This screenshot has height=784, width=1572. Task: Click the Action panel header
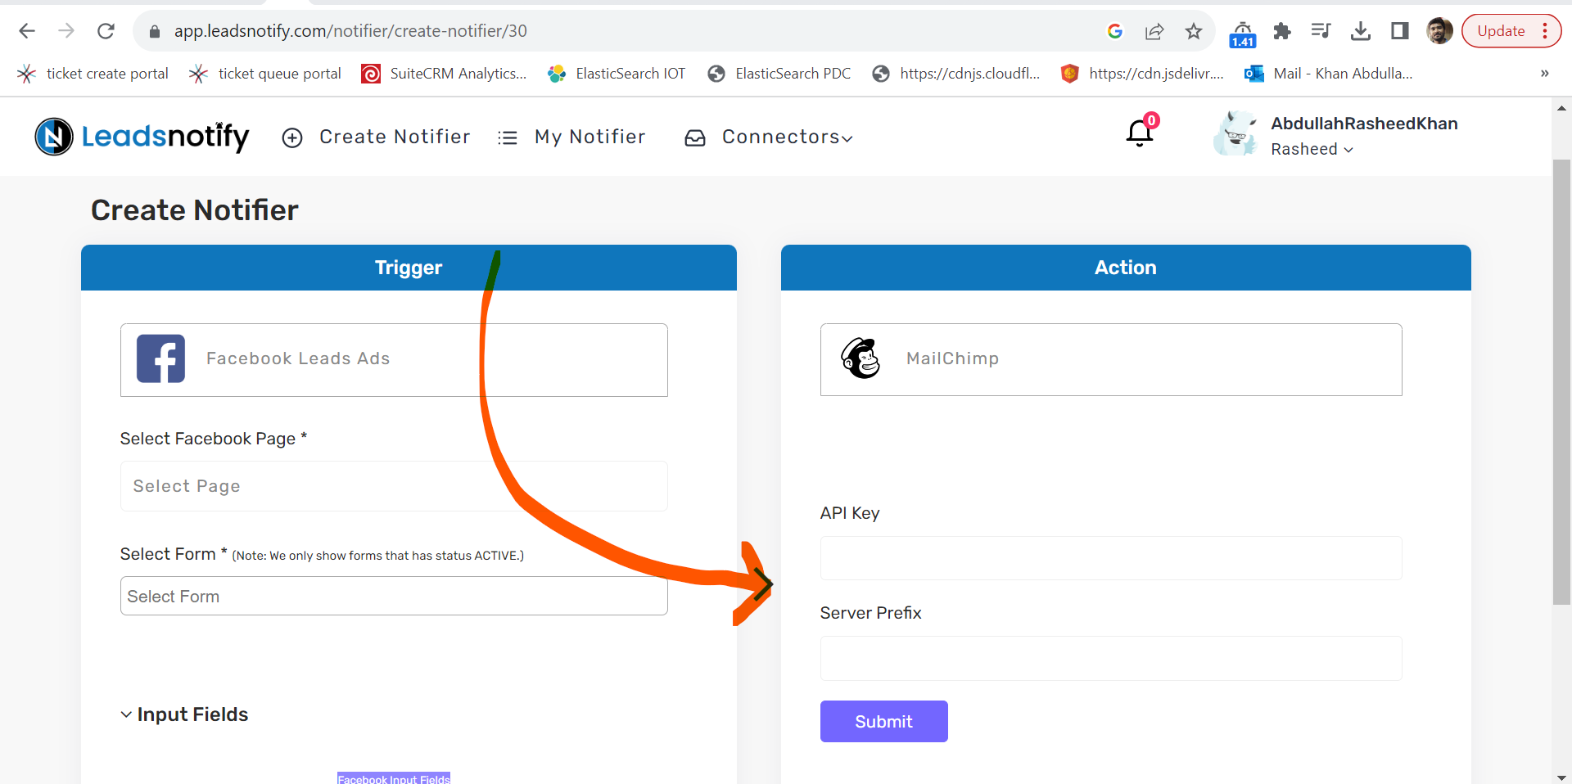point(1126,268)
